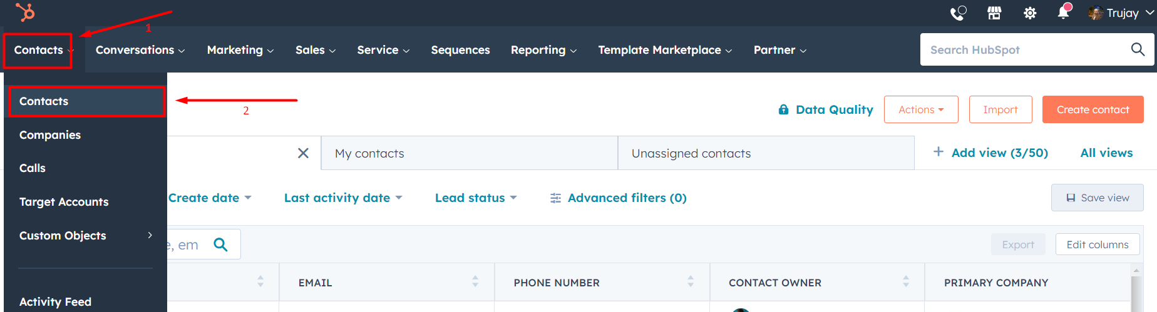
Task: Click the magnifier in Search HubSpot
Action: coord(1138,49)
